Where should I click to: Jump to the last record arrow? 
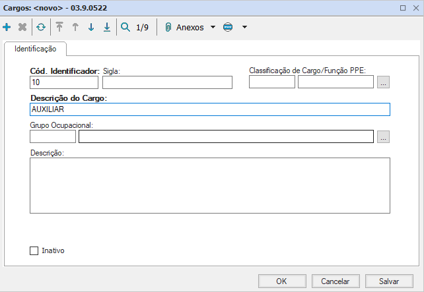coord(107,28)
